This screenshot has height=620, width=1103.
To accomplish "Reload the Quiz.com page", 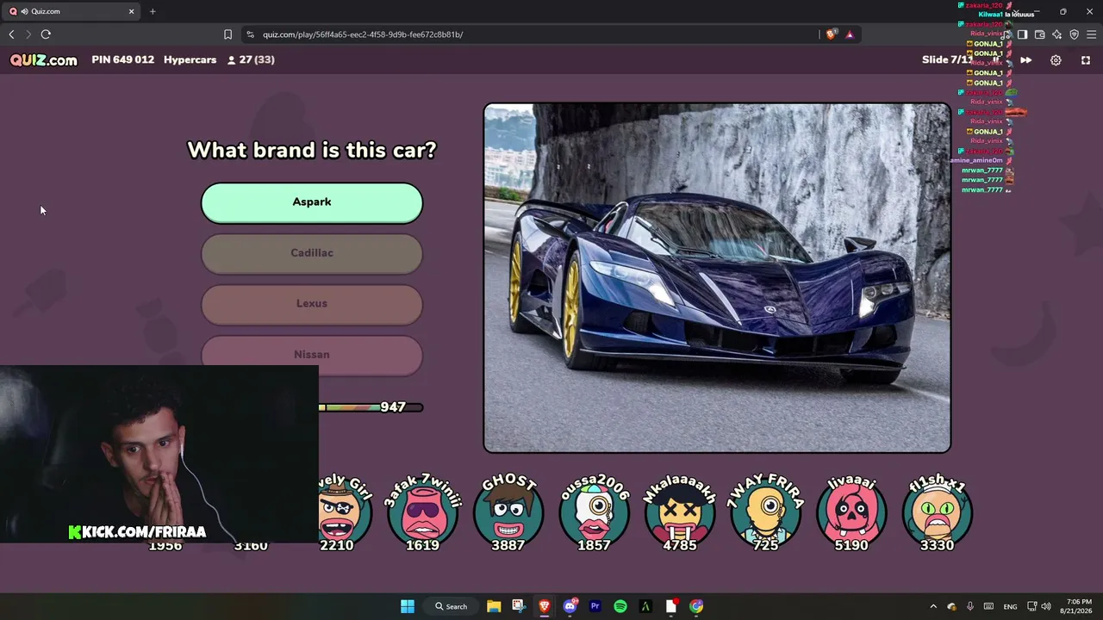I will pos(46,34).
